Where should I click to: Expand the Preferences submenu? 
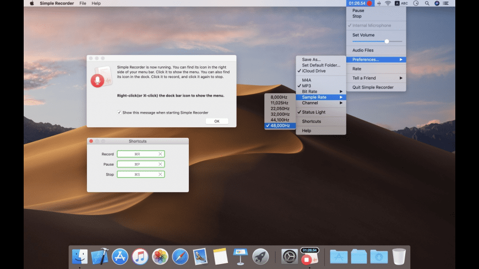tap(376, 59)
